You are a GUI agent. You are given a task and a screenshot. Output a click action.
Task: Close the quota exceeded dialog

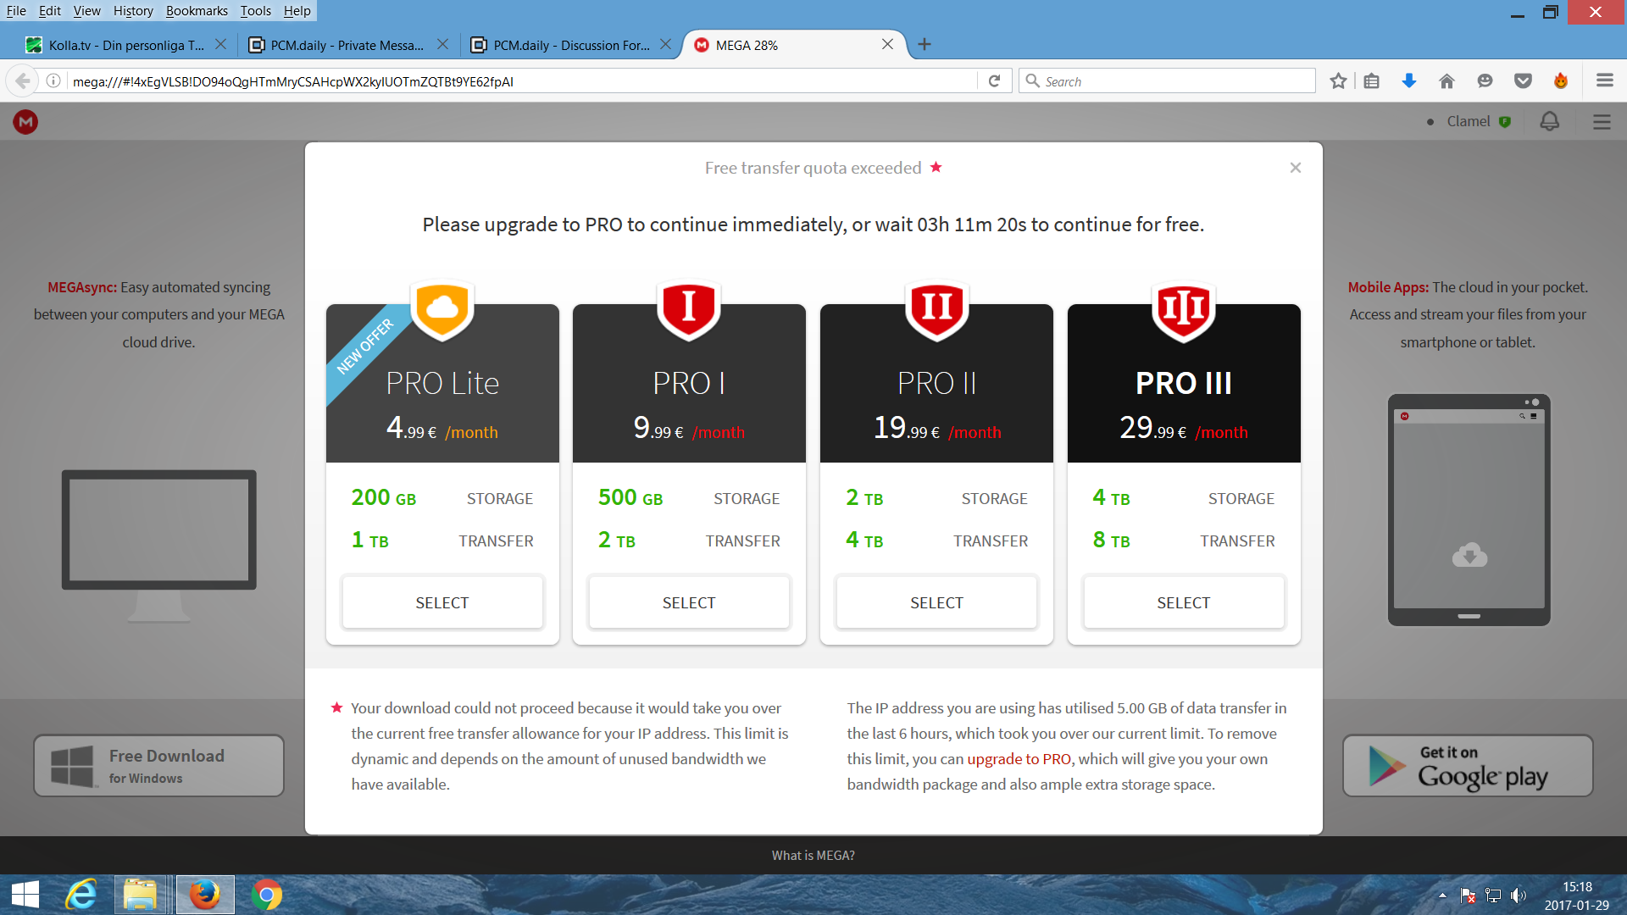point(1295,168)
